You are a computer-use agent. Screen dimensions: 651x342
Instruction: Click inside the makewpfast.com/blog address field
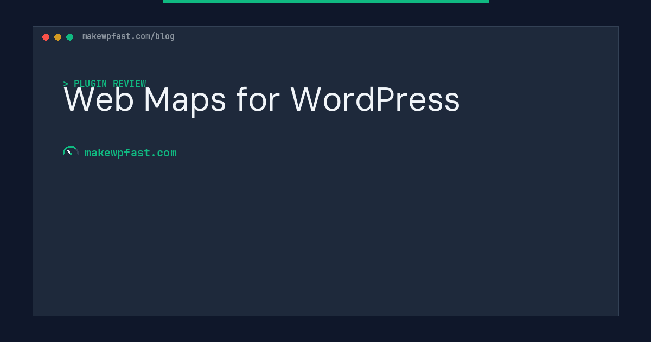click(129, 36)
